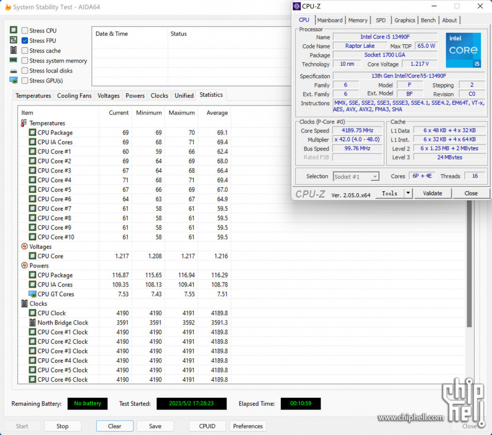This screenshot has height=435, width=492.
Task: Click the Tools button in CPU-Z
Action: (390, 193)
